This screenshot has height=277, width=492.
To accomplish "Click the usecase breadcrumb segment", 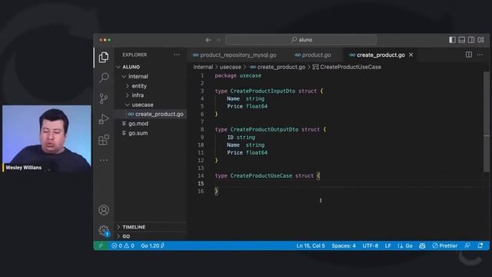I will pos(231,67).
